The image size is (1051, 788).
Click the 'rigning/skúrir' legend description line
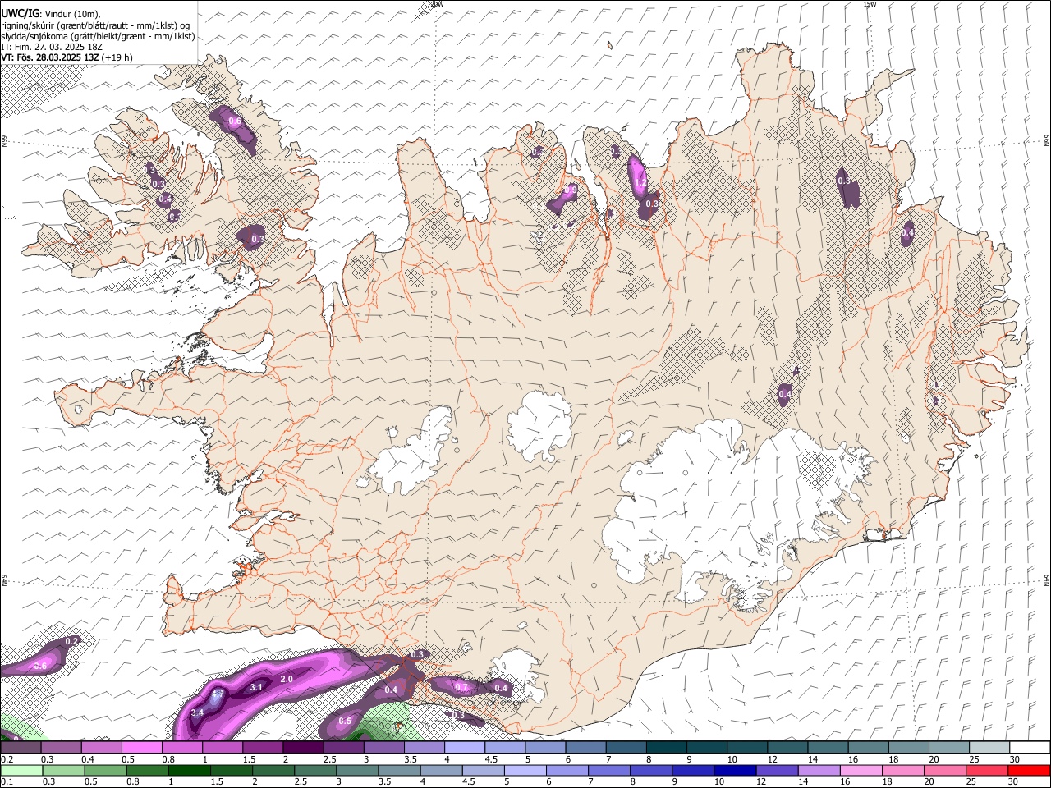click(94, 25)
